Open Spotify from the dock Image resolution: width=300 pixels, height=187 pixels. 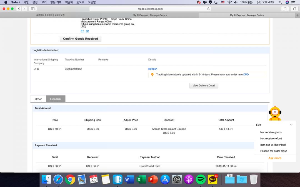201,180
